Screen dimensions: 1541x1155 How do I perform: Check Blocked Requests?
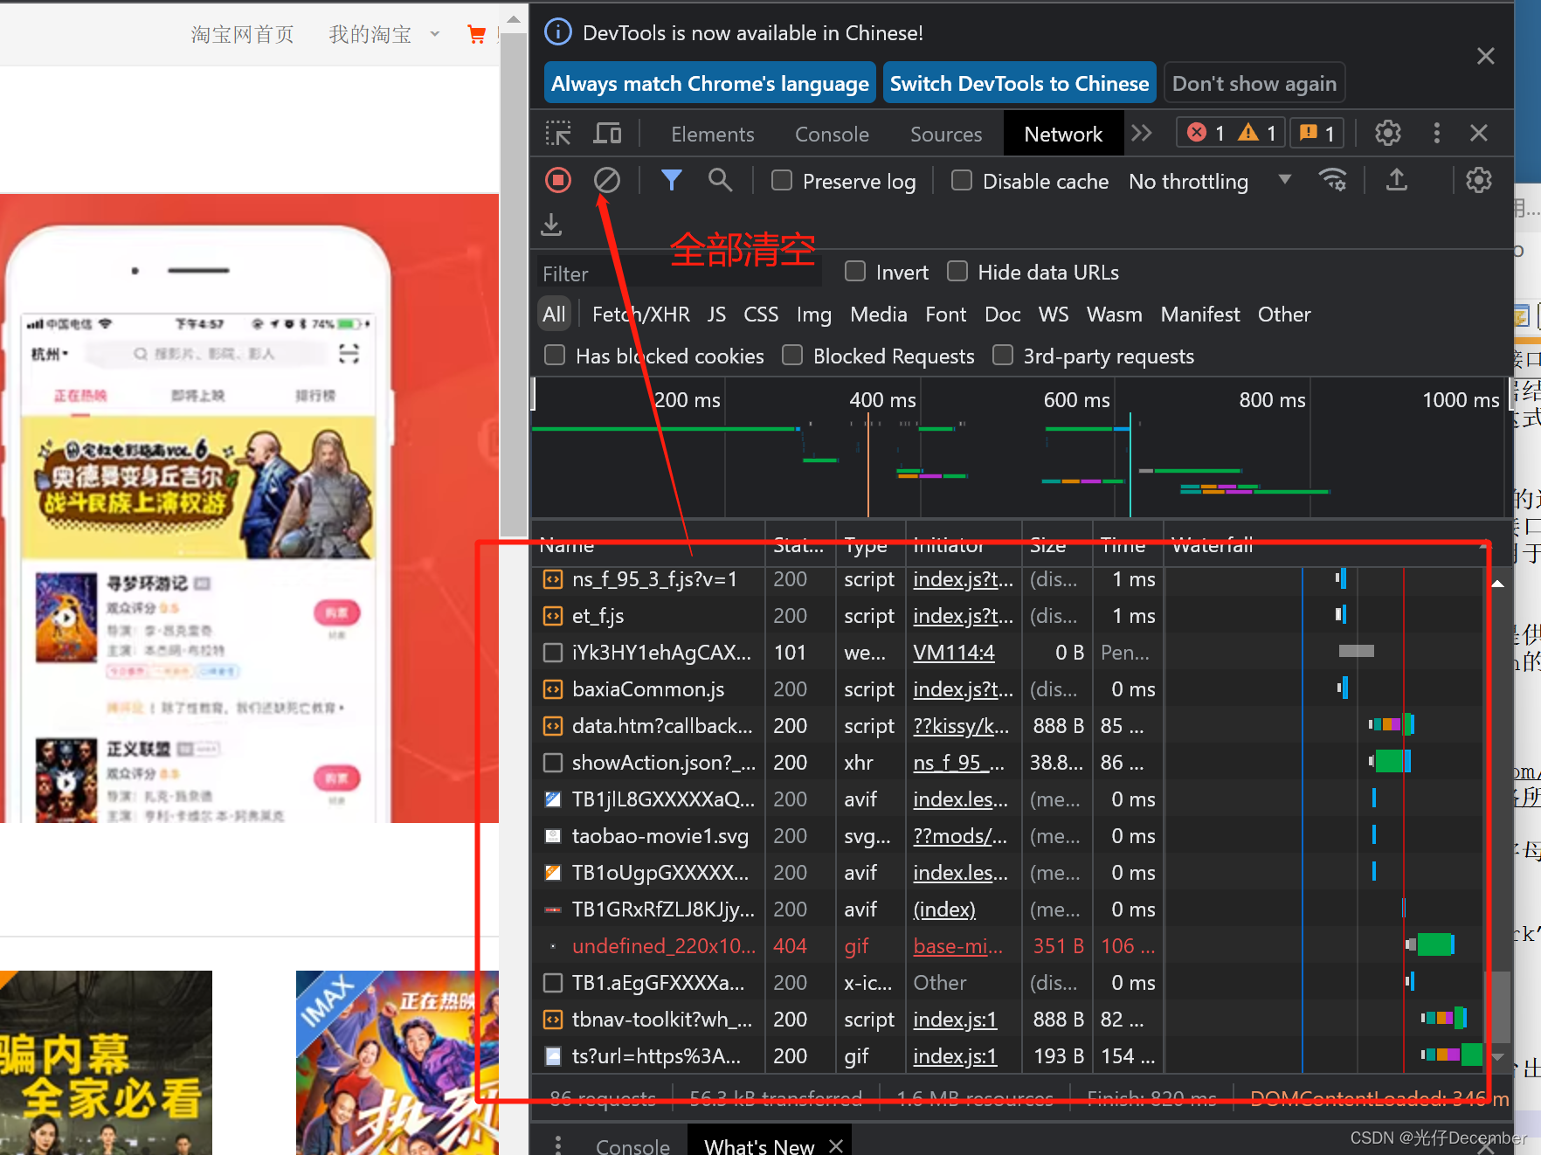[x=792, y=355]
